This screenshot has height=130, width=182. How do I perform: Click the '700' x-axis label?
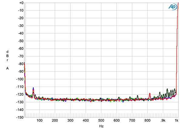point(132,120)
